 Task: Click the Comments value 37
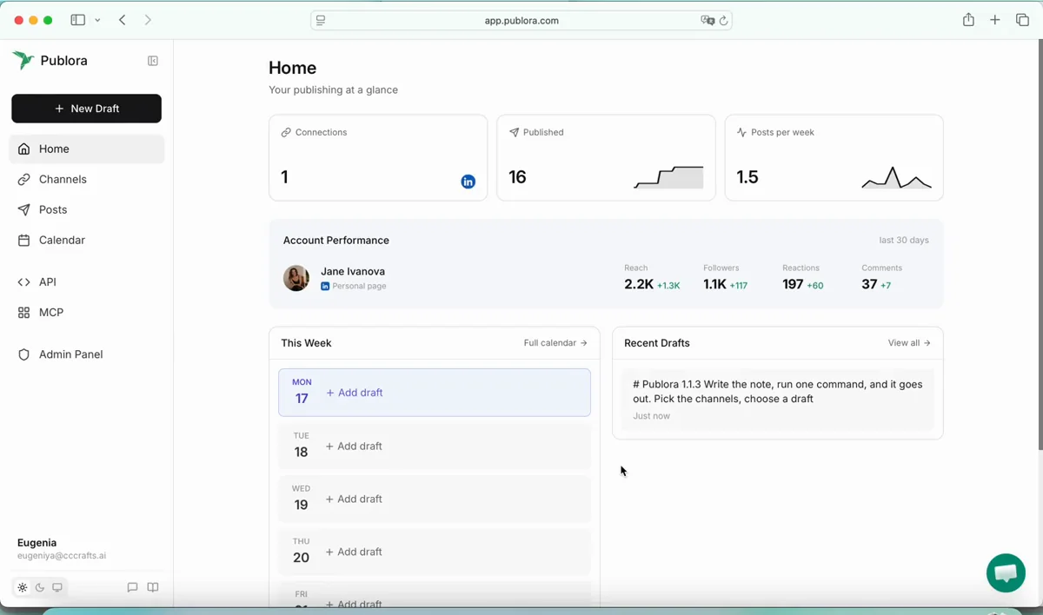[869, 284]
